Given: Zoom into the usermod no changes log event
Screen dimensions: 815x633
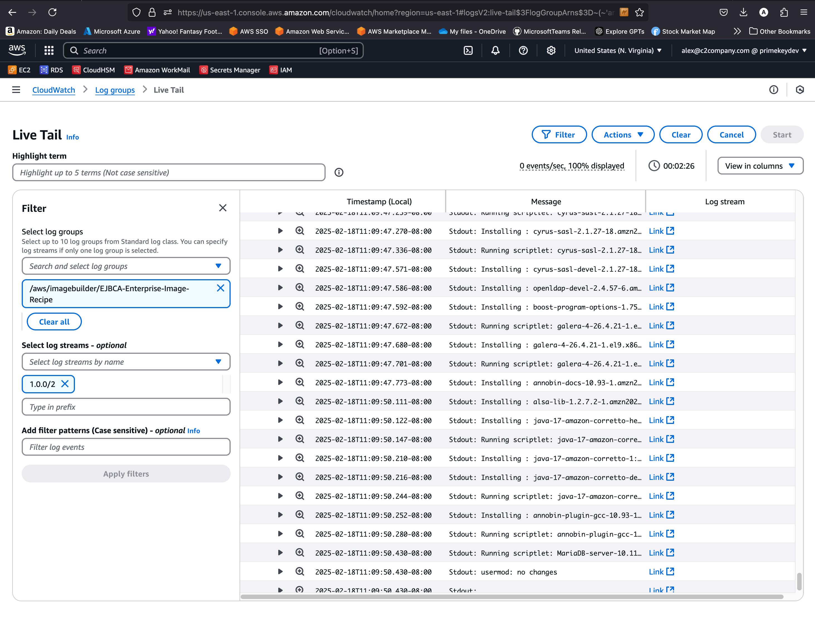Looking at the screenshot, I should [300, 571].
